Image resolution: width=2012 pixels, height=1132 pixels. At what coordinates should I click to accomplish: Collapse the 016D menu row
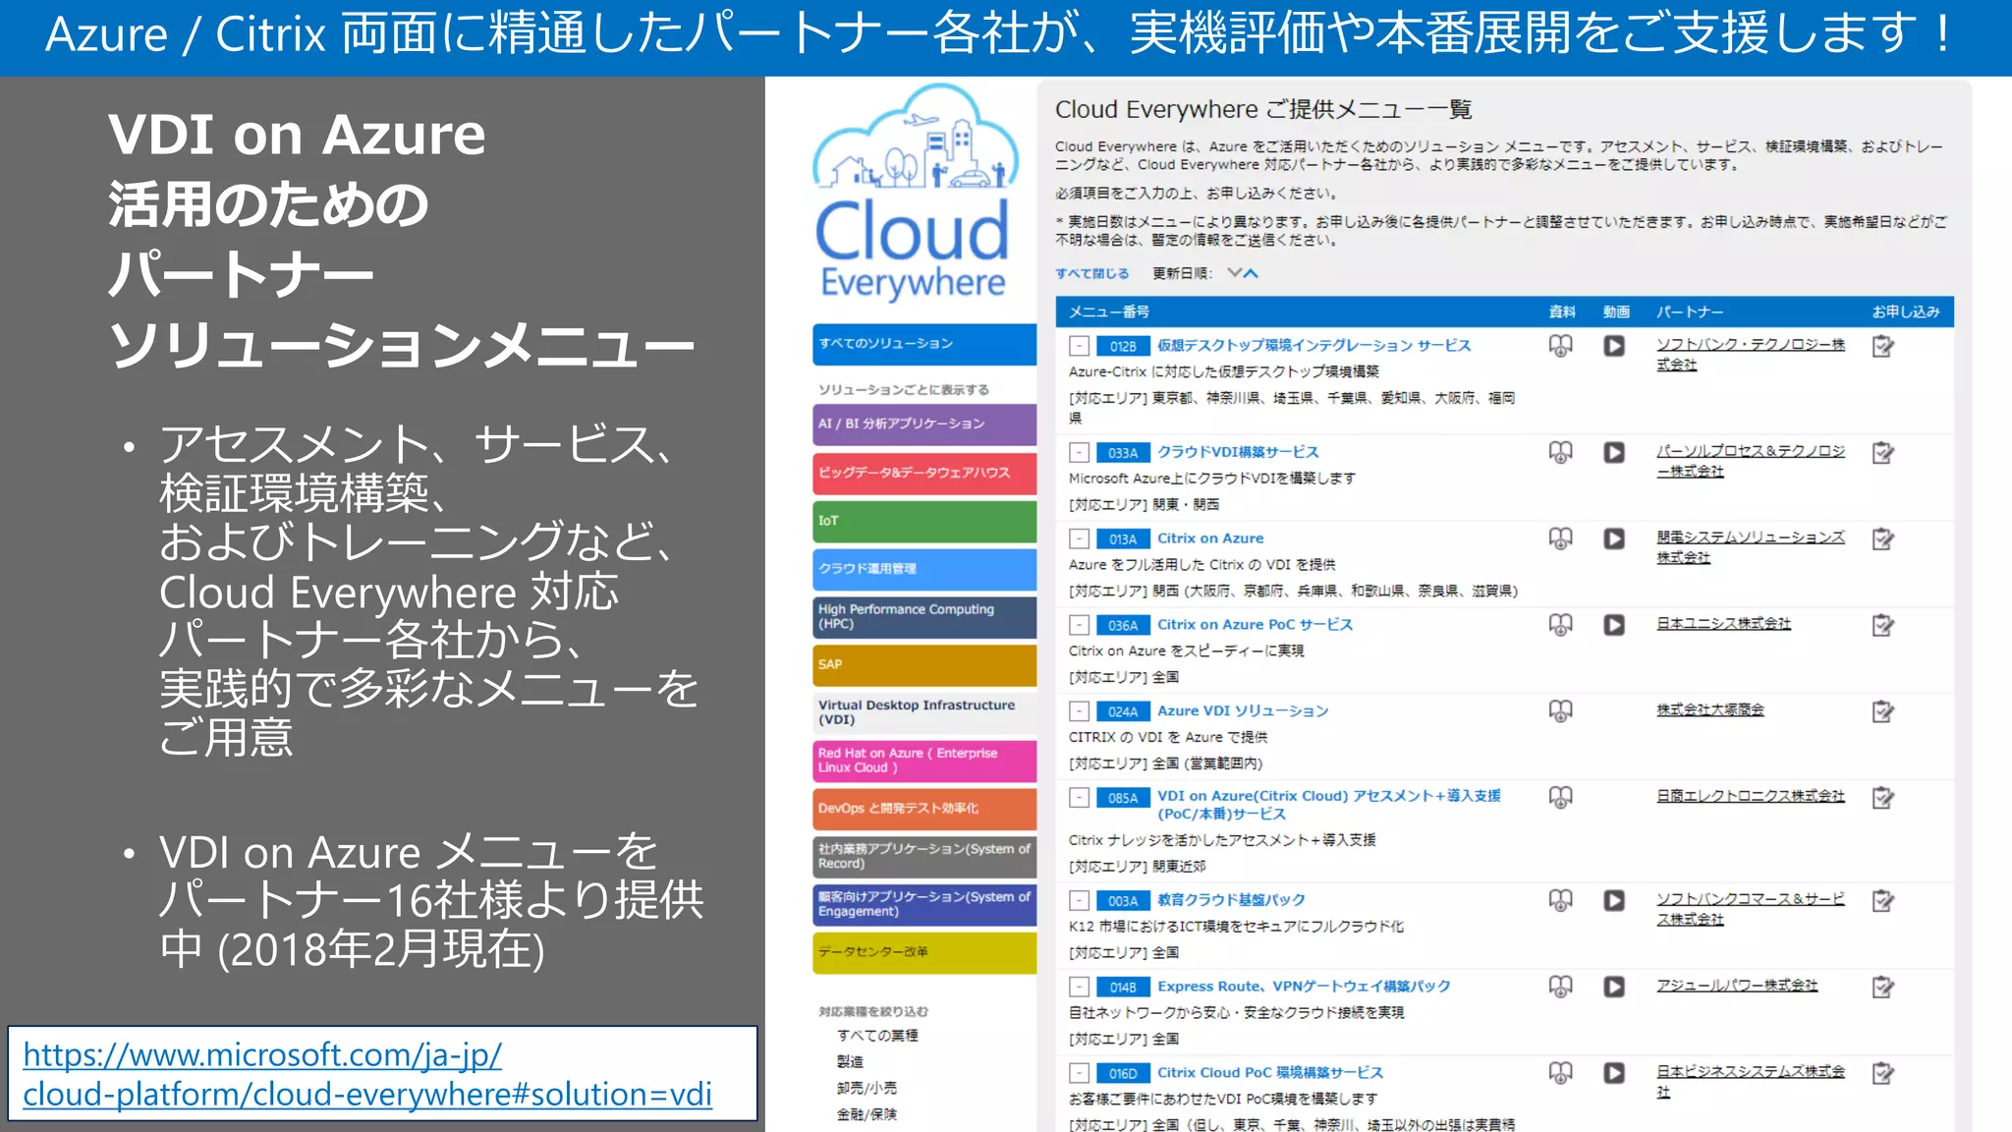point(1080,1073)
